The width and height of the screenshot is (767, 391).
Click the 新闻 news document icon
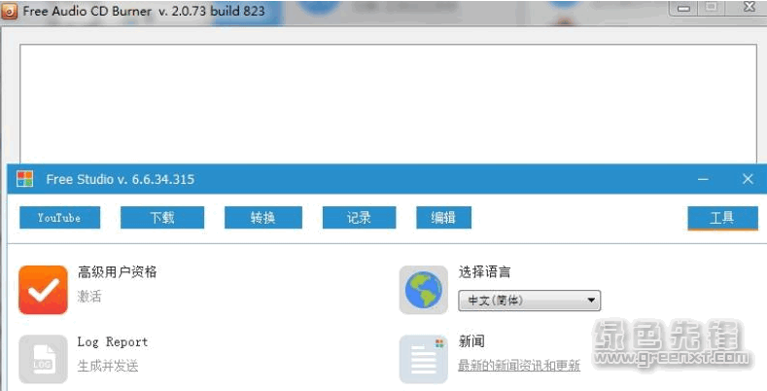[x=424, y=359]
